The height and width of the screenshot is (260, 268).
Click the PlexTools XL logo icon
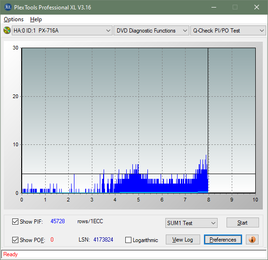(8, 7)
